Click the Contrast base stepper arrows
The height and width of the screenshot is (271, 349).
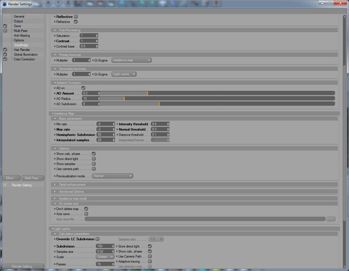point(97,46)
